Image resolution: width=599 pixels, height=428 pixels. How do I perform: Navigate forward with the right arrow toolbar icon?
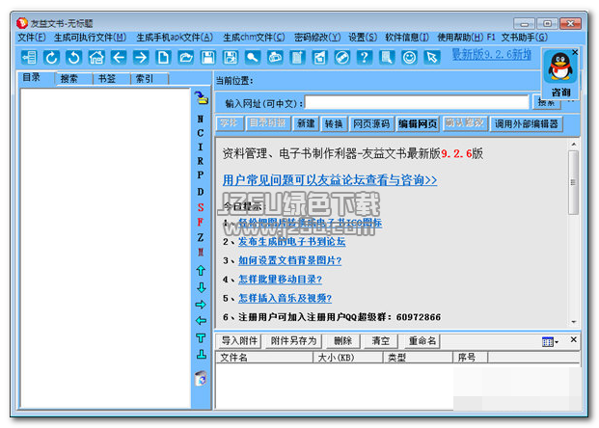point(141,58)
